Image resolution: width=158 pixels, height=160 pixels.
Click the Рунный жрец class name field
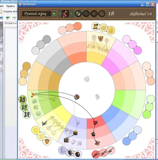(x=36, y=14)
